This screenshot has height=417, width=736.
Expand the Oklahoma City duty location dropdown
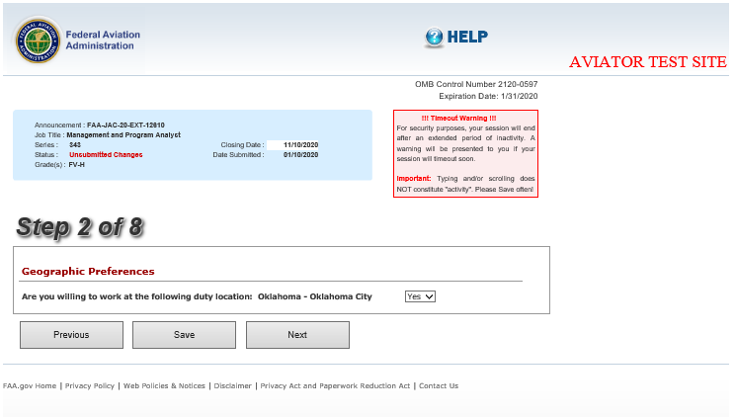tap(420, 296)
